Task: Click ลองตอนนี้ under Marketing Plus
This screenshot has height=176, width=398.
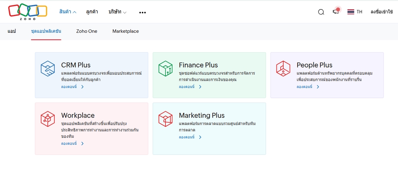Action: (x=187, y=137)
